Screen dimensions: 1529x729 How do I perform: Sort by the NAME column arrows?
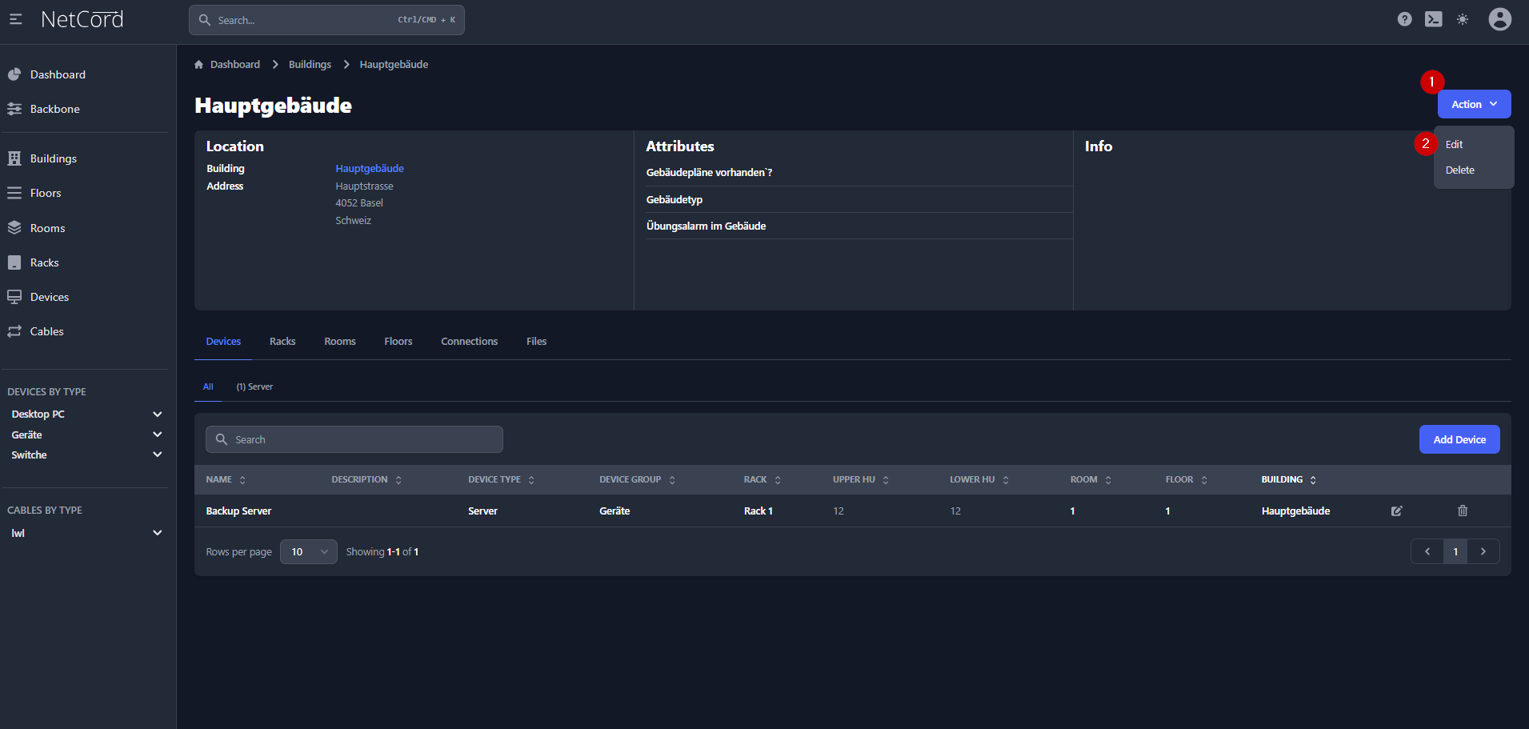pos(242,480)
